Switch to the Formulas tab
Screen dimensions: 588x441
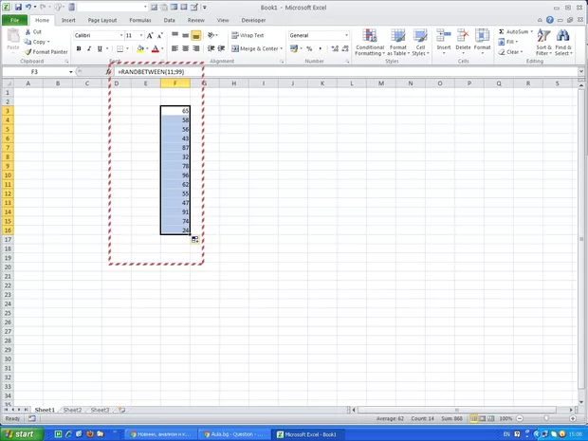[x=139, y=19]
